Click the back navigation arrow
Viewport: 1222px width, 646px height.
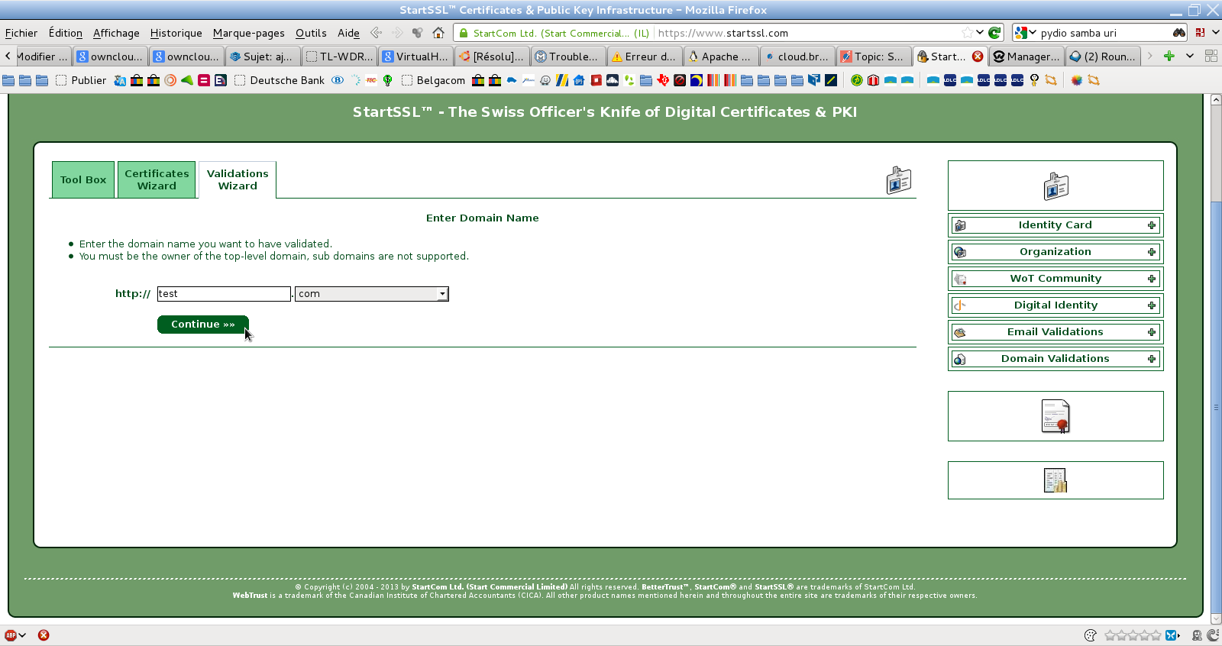pos(376,33)
